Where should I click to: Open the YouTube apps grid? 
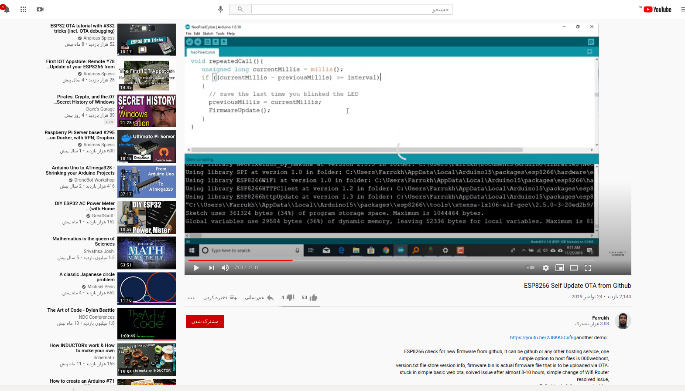tap(24, 9)
